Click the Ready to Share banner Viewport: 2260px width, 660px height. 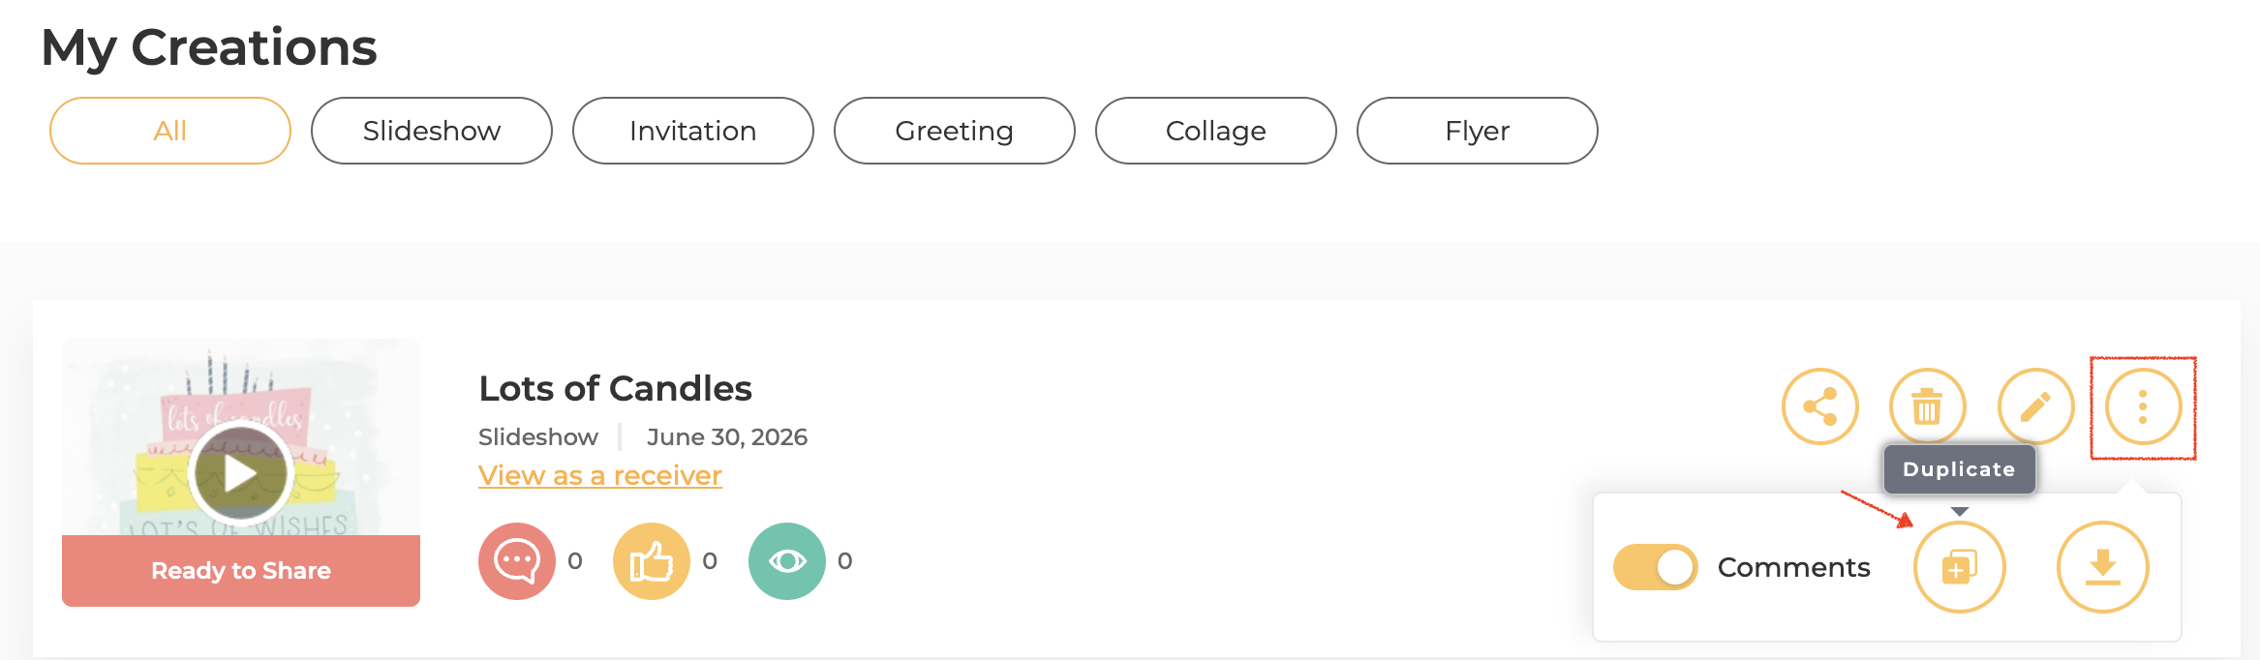(241, 571)
